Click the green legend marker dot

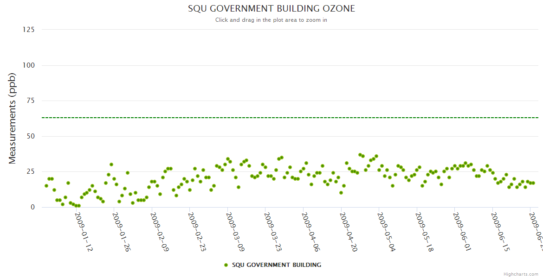point(226,265)
